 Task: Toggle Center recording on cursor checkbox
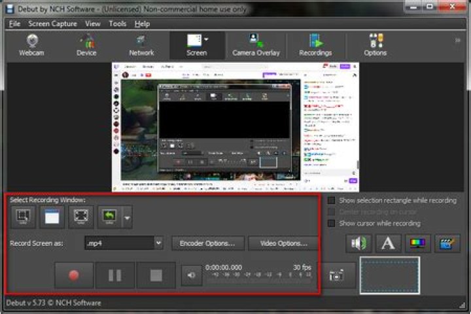(331, 212)
